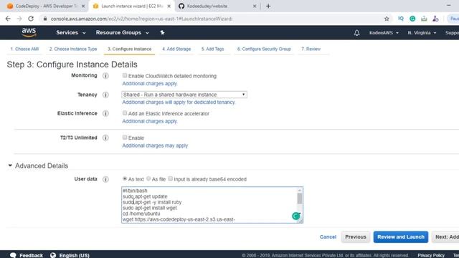Check Add an Elastic Inference accelerator
Viewport: 459px width, 258px height.
pos(125,113)
